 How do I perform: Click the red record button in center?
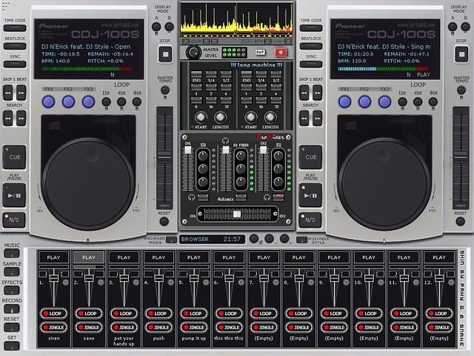pos(281,53)
